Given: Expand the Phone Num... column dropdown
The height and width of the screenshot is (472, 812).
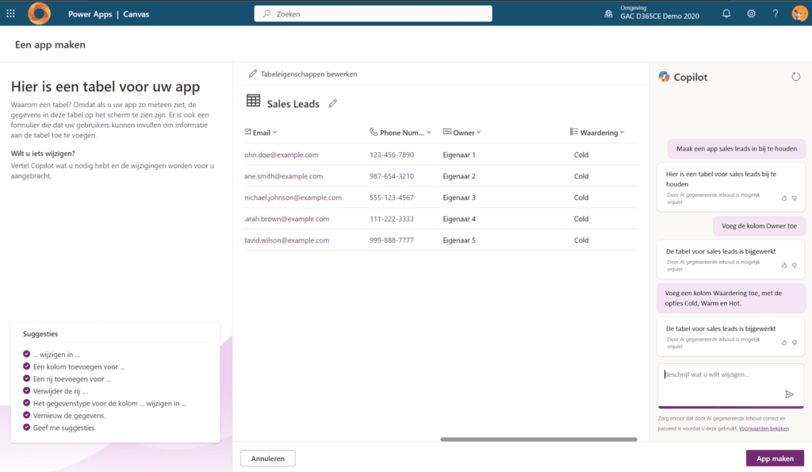Looking at the screenshot, I should click(429, 132).
